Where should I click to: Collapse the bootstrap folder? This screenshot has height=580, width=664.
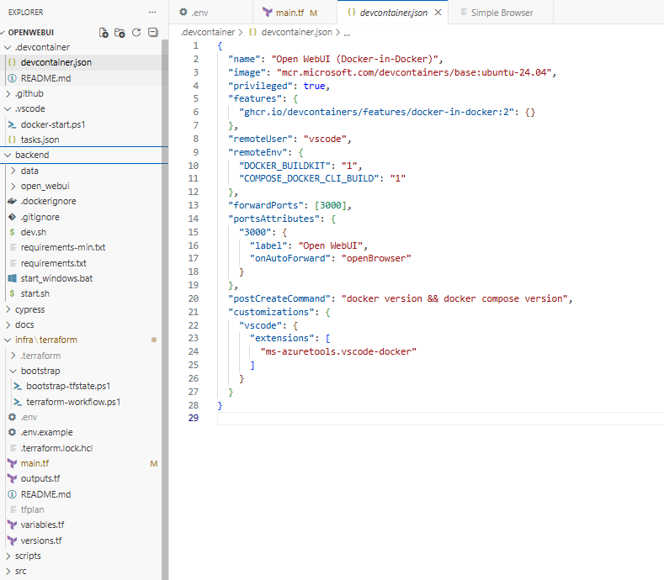point(40,371)
